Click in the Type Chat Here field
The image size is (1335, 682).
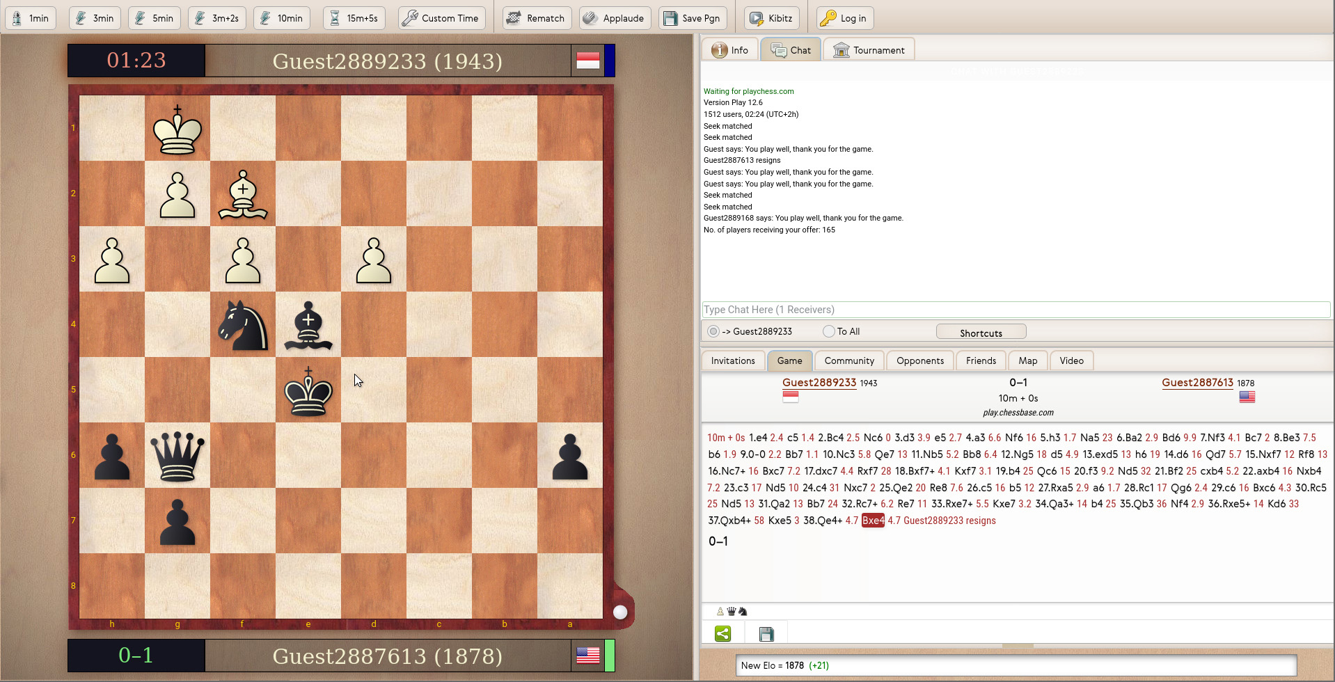tap(1016, 310)
